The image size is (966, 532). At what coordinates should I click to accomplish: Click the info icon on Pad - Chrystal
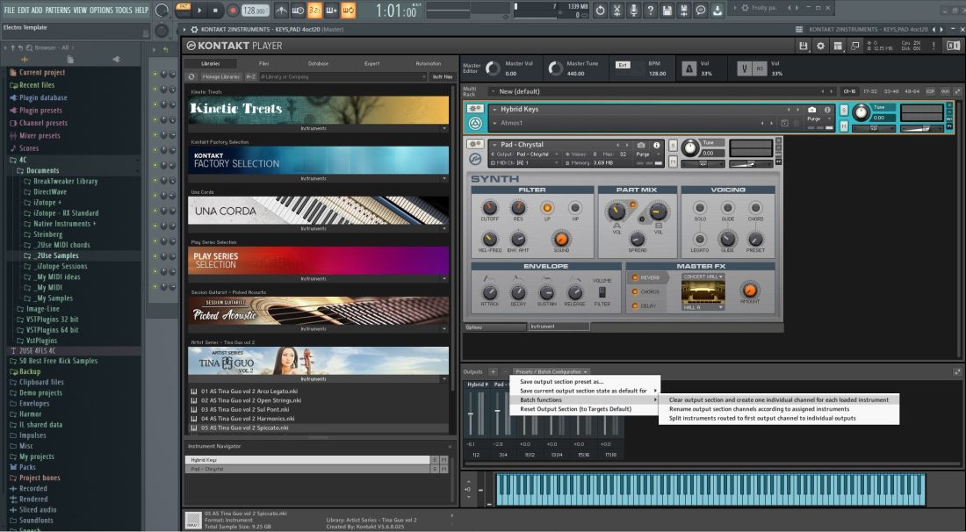click(657, 145)
